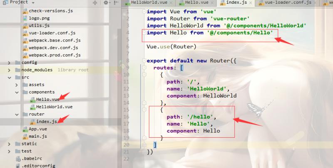Click the webpack.base.conf.js file icon
The height and width of the screenshot is (168, 333).
25,41
